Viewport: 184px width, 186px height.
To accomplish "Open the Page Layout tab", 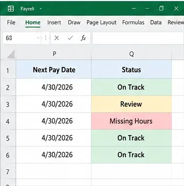I will click(101, 23).
